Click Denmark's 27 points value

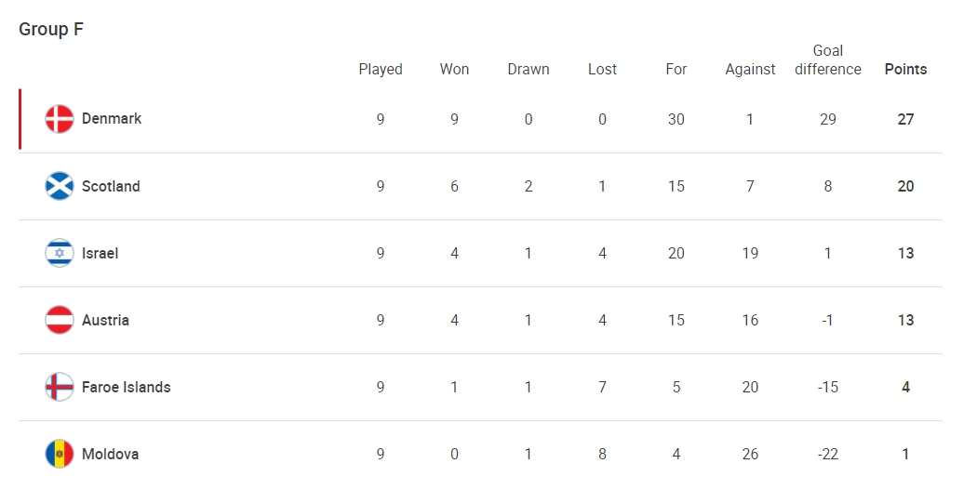click(905, 119)
